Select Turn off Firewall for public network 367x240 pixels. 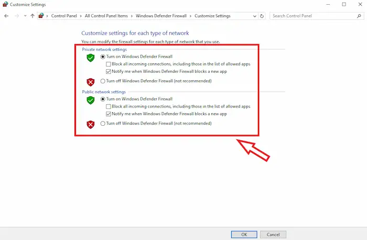[103, 124]
